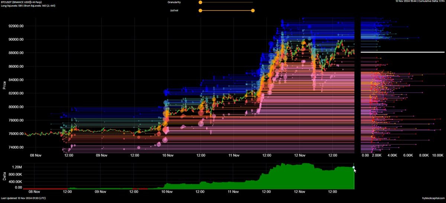Click the 8.00K histogram axis tick
Viewport: 446px width, 203px height.
click(424, 156)
